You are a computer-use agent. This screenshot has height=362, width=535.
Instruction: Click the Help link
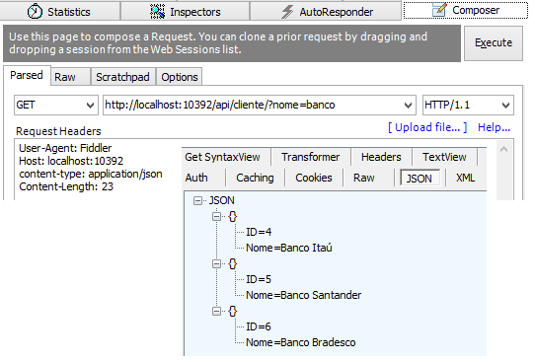(x=494, y=127)
